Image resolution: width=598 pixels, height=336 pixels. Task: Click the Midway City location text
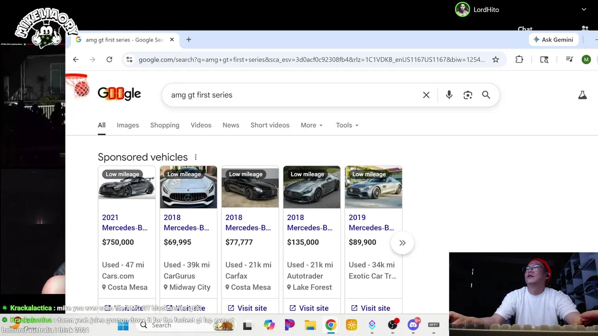click(190, 287)
